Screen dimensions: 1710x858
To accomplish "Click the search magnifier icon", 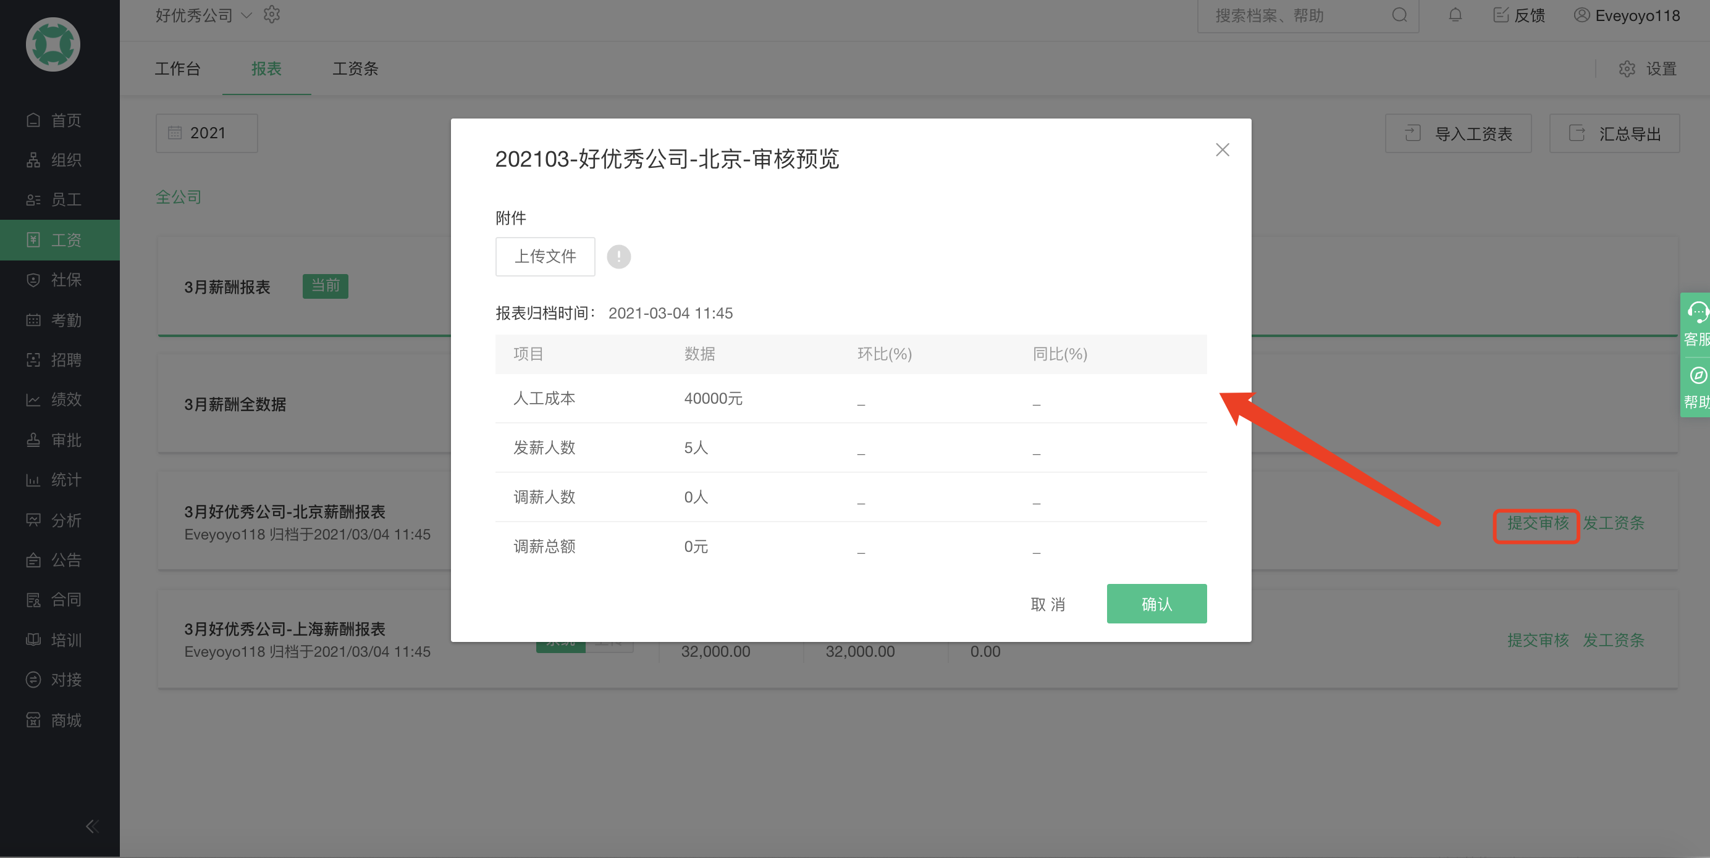I will click(x=1399, y=15).
